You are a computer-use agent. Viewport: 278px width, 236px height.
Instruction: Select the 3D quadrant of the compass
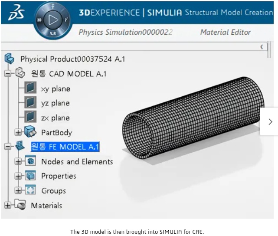[x=39, y=20]
